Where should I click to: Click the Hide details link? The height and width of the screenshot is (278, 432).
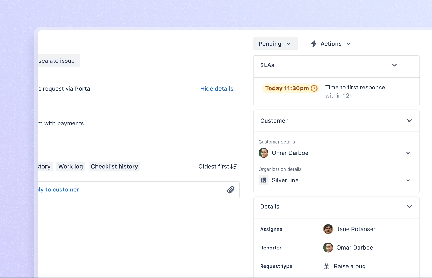coord(217,88)
